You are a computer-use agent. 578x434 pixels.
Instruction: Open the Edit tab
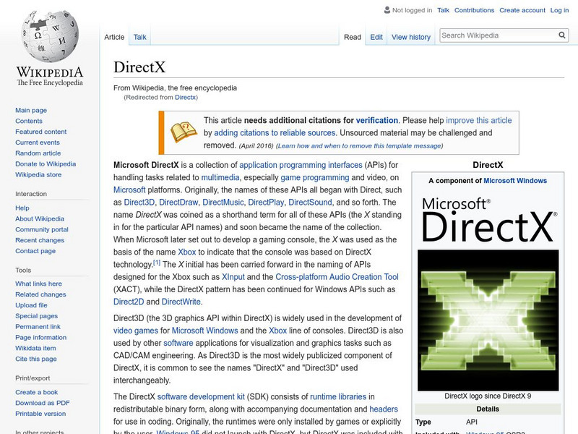[x=376, y=37]
